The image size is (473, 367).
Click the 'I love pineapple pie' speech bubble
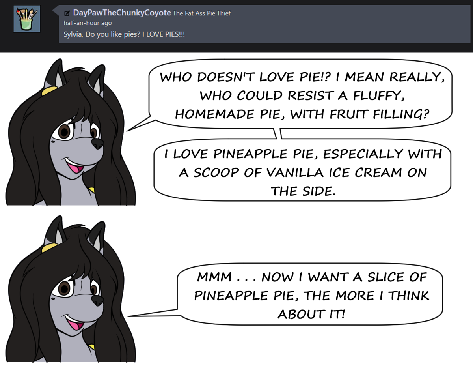tap(302, 172)
